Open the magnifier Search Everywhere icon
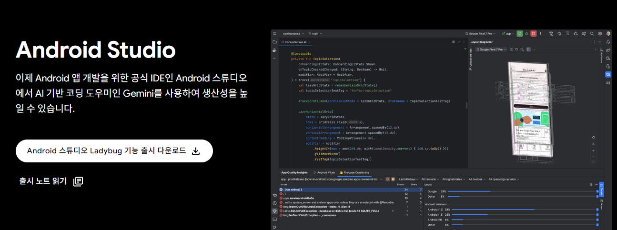 [x=592, y=34]
